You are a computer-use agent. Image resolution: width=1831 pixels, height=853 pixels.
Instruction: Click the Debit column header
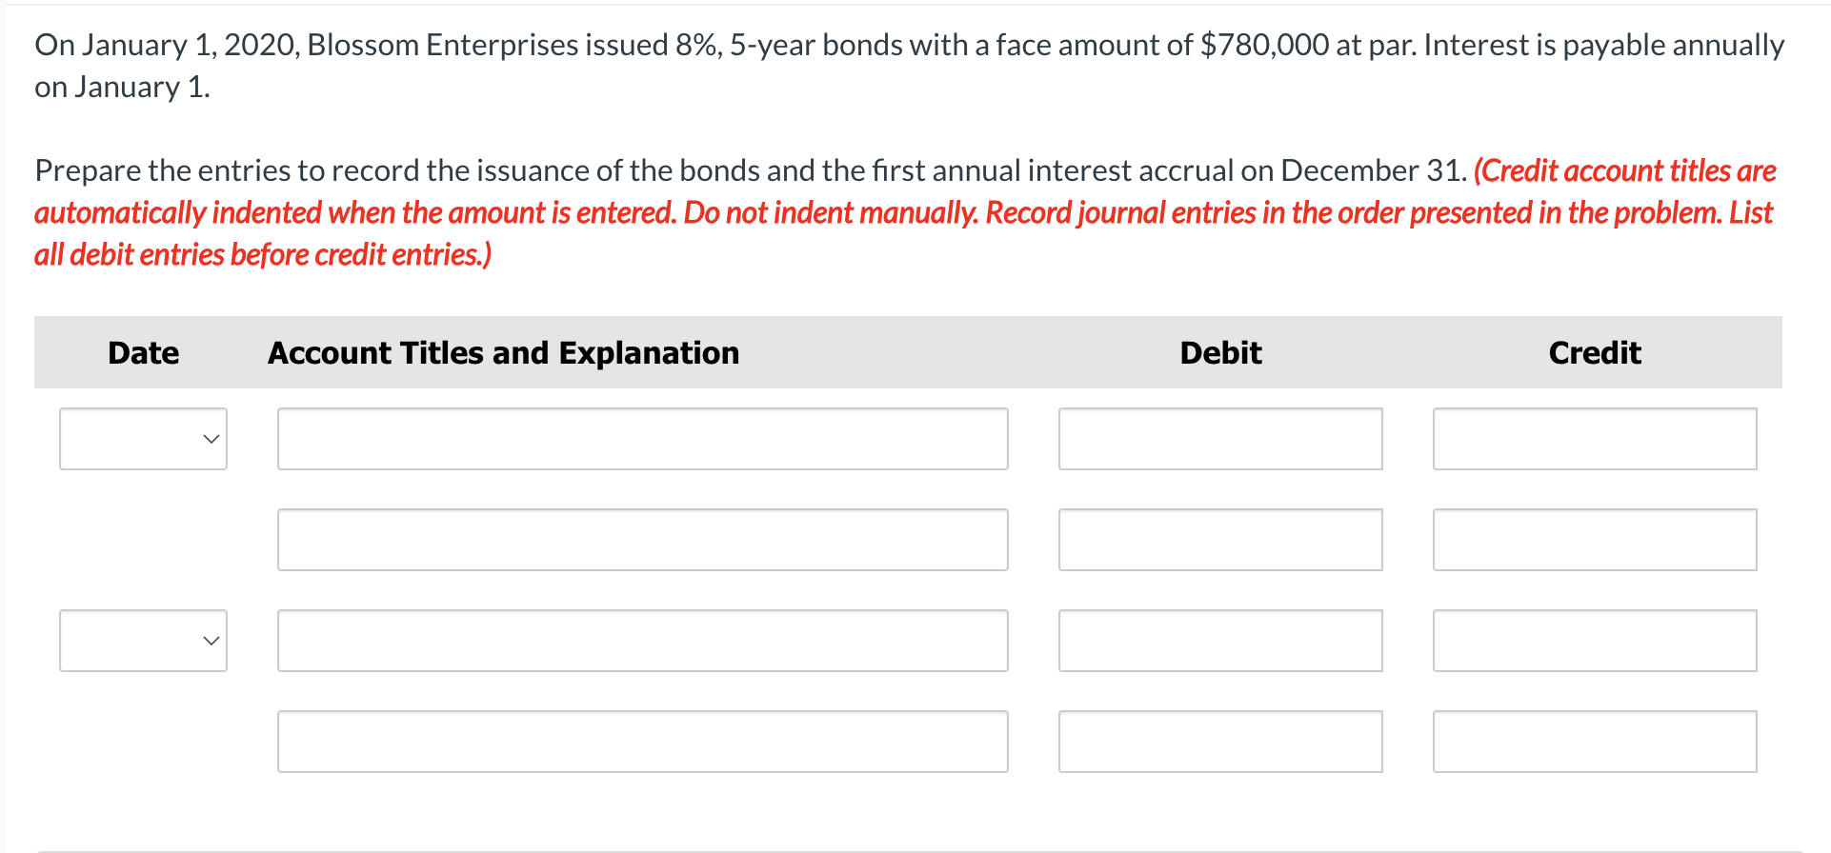point(1220,353)
